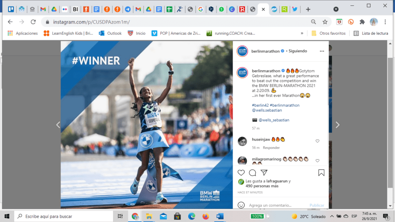The height and width of the screenshot is (222, 395).
Task: Toggle the Siguiendo follow status
Action: coord(298,51)
